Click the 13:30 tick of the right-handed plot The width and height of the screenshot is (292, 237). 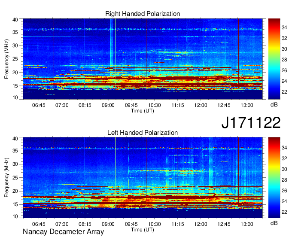coord(247,105)
